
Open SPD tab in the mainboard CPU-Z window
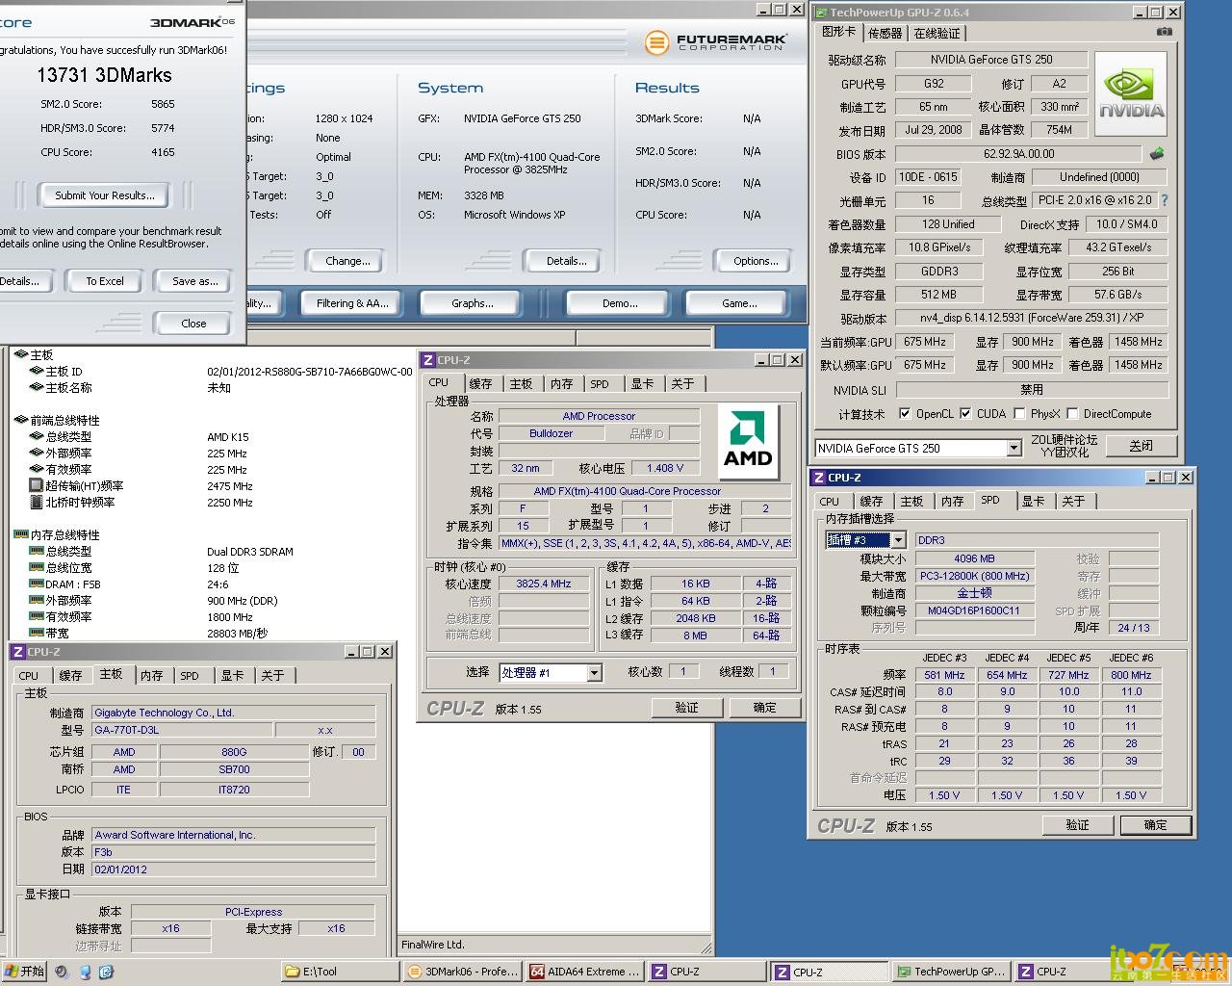point(190,675)
